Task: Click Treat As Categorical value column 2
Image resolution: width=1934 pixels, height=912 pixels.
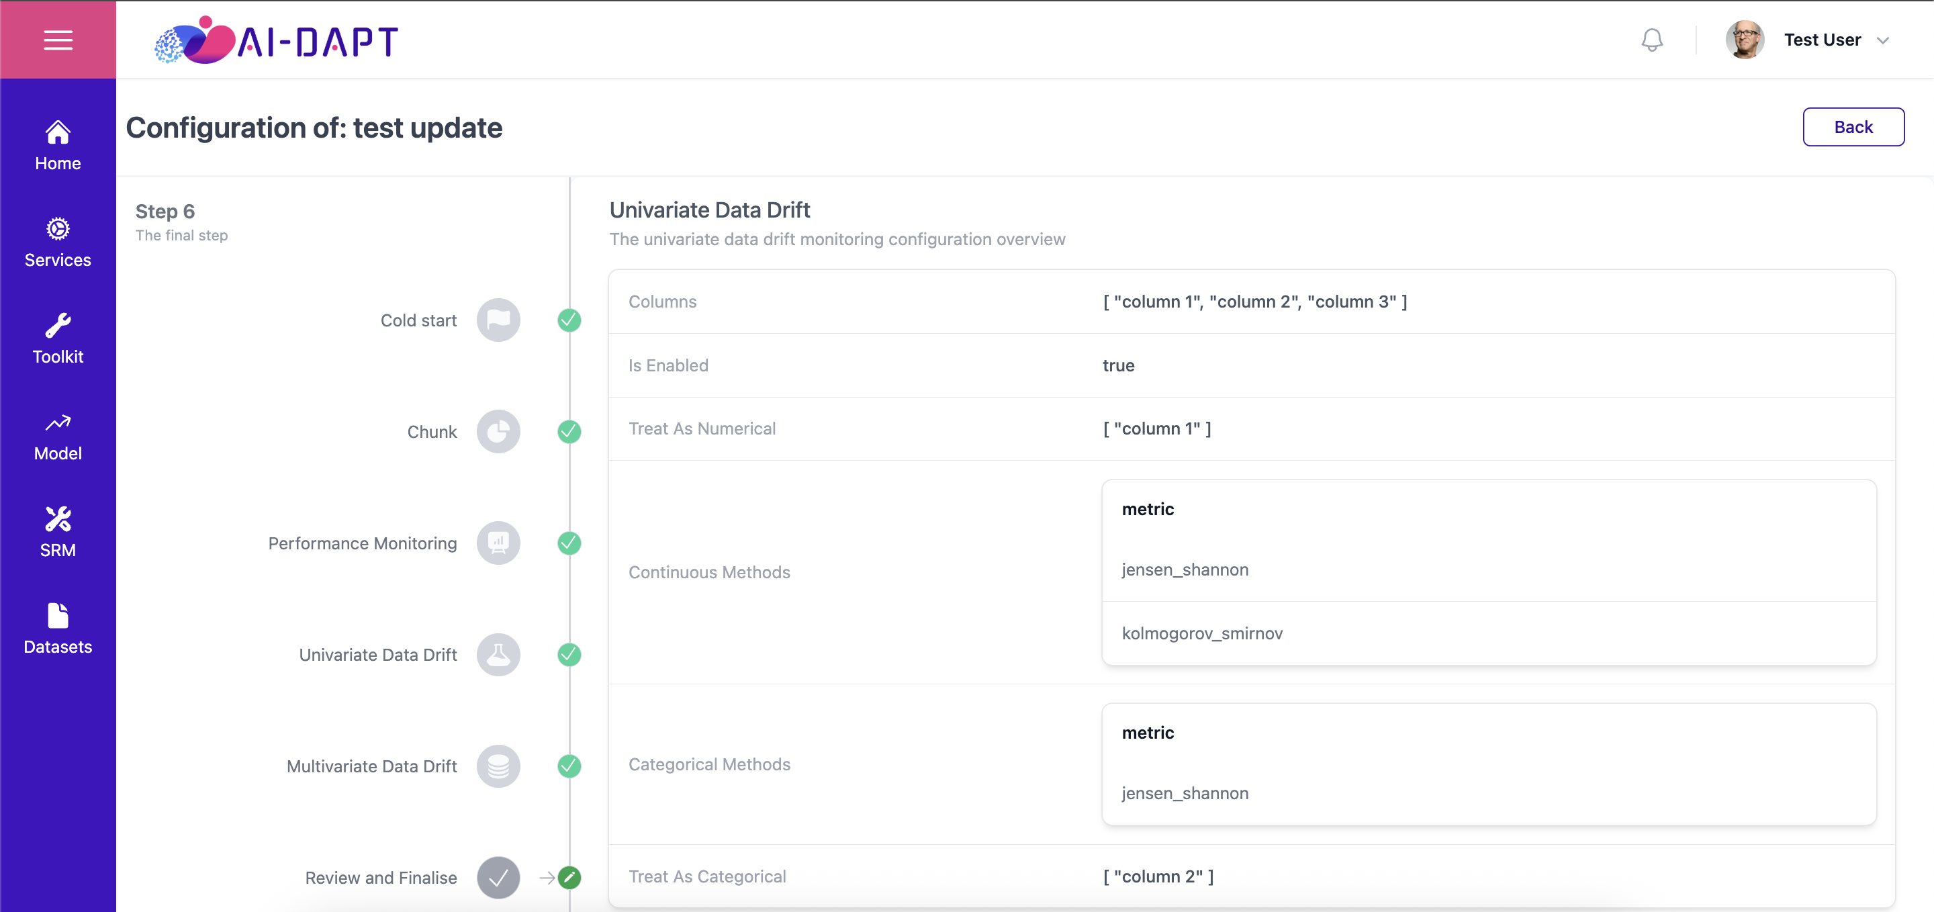Action: tap(1158, 876)
